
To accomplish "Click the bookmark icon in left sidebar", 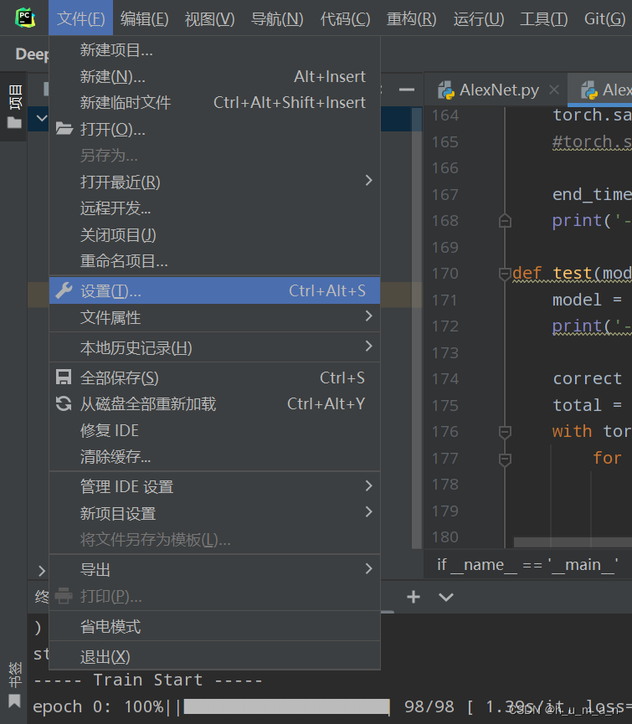I will point(14,701).
